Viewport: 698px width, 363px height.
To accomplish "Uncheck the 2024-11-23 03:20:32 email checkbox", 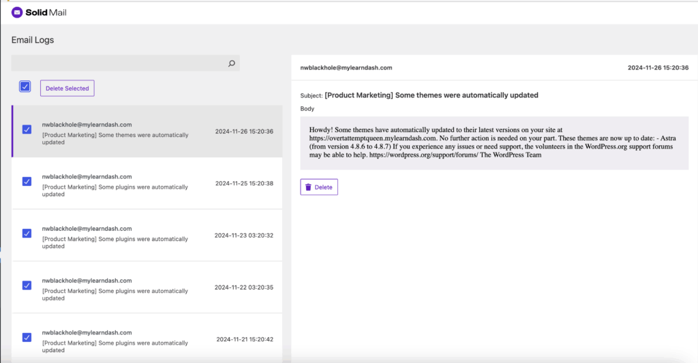I will [27, 234].
